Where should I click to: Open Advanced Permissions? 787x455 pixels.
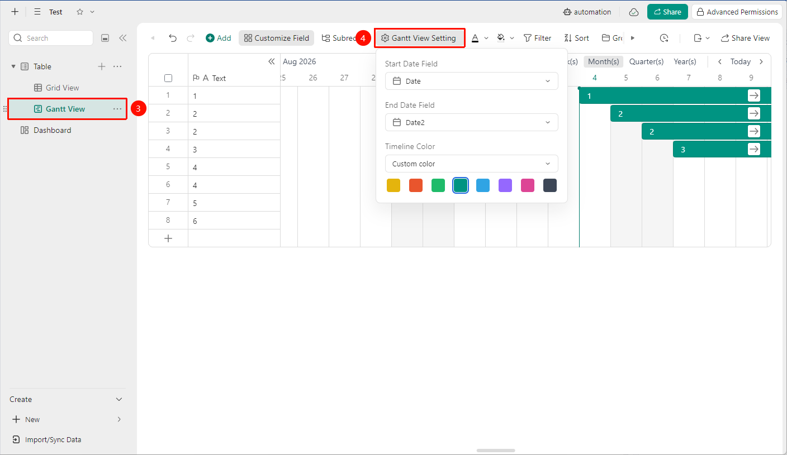click(x=737, y=12)
